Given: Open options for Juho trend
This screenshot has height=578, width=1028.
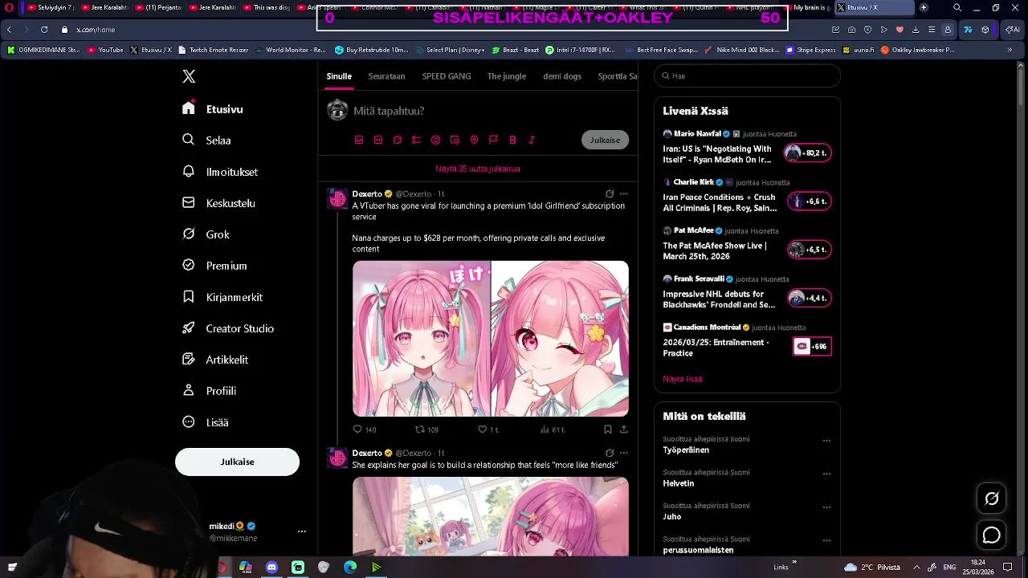Looking at the screenshot, I should pos(826,507).
